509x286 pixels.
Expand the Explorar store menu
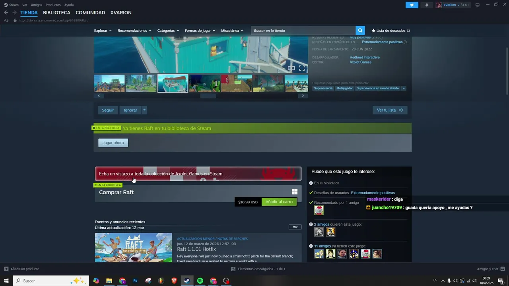(x=103, y=31)
